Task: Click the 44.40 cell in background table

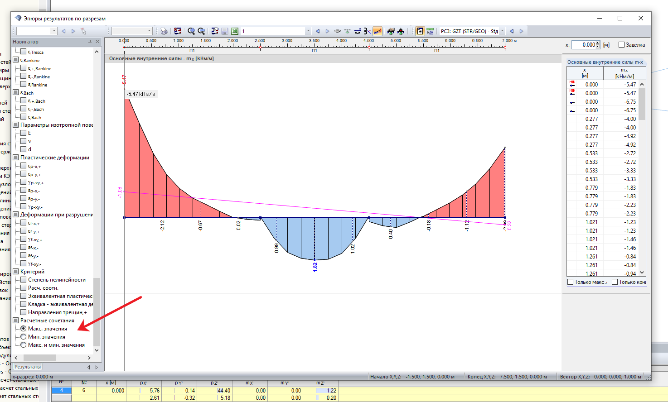Action: 224,390
